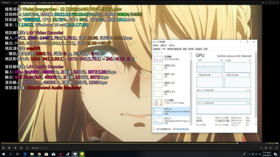Switch to App history tab

[174, 49]
